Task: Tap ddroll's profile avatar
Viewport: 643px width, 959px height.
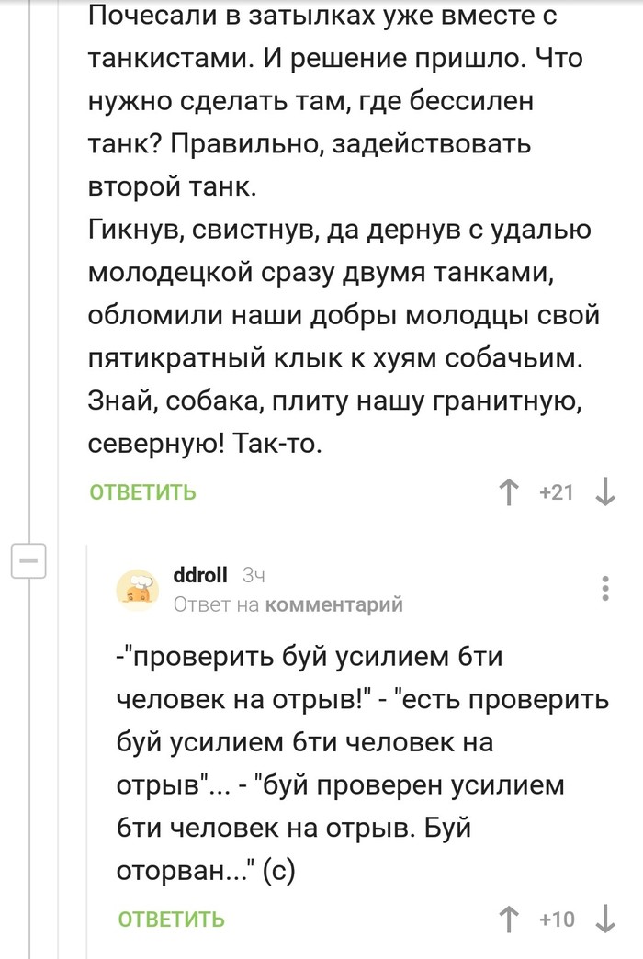Action: click(137, 589)
